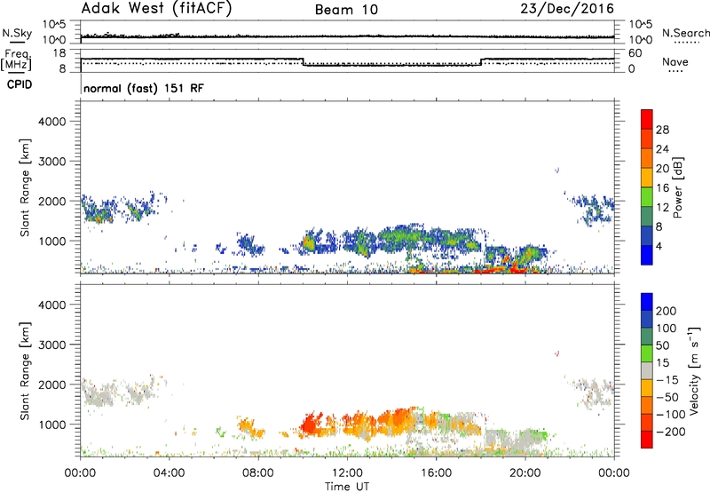Select the 'Freq. [MHz]' axis label
Viewport: 710px width, 492px height.
pos(16,60)
